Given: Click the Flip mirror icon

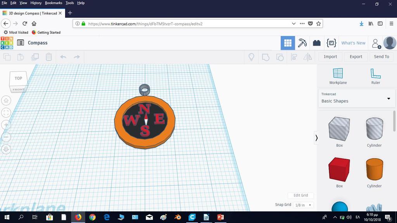Looking at the screenshot, I should tap(307, 57).
